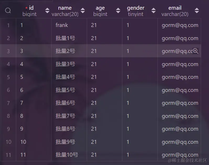Select the name cell '批量1号'
This screenshot has height=165, width=209.
click(x=69, y=38)
